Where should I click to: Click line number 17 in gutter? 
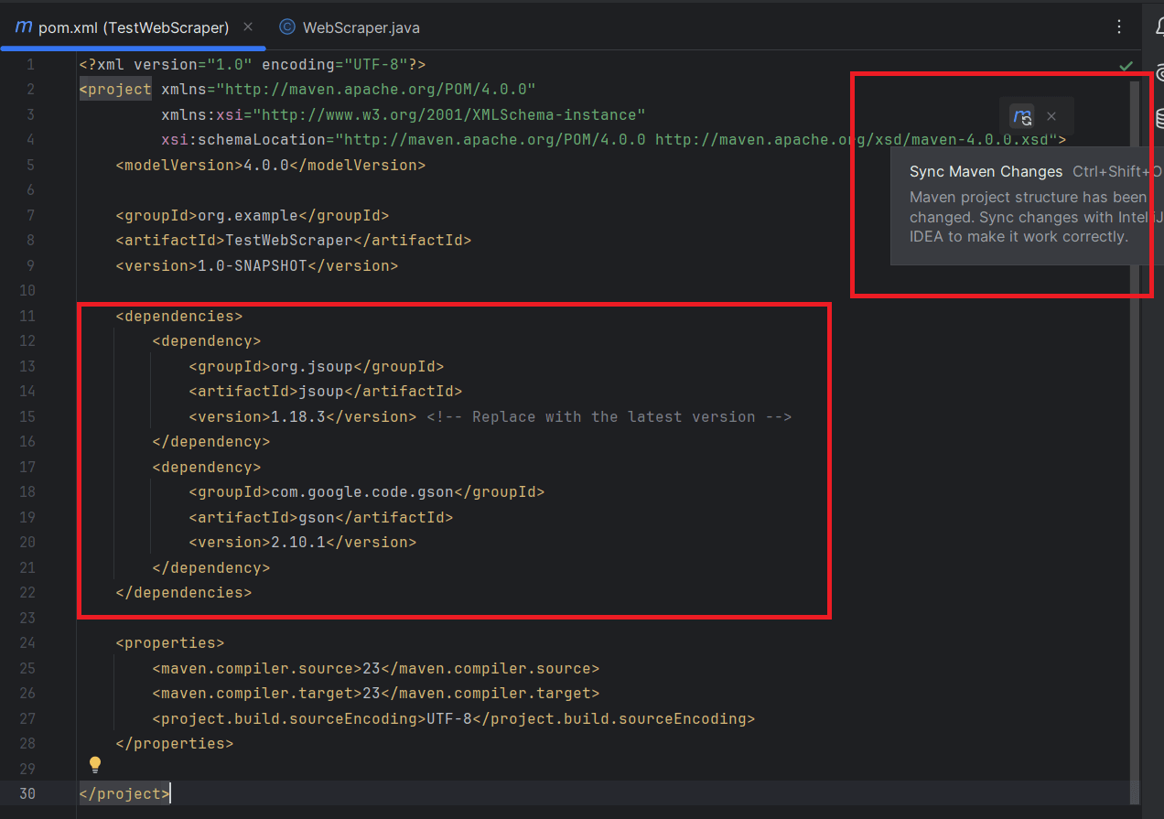[x=27, y=467]
